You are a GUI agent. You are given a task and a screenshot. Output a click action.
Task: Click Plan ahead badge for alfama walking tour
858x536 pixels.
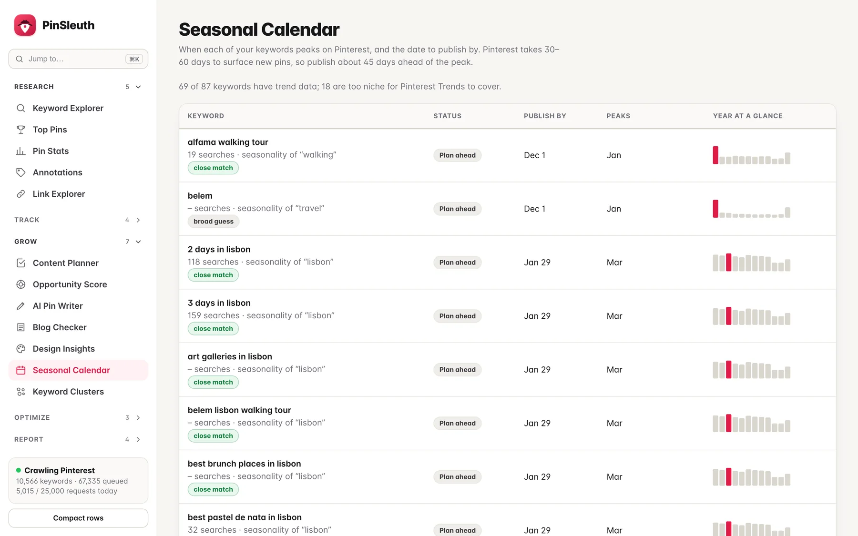click(x=457, y=155)
